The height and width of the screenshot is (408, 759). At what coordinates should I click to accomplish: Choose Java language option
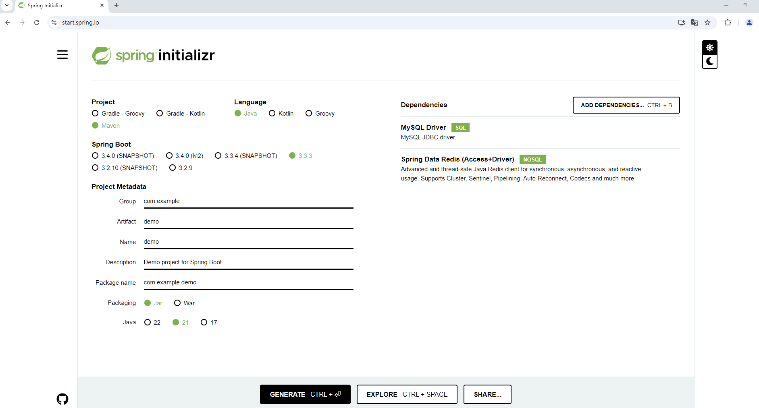pyautogui.click(x=246, y=114)
